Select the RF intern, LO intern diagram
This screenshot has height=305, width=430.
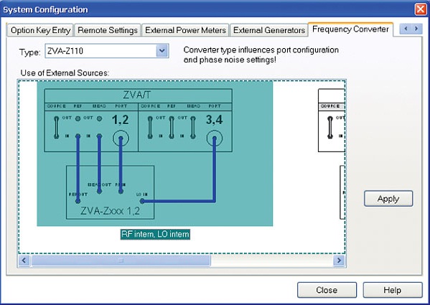pos(155,154)
